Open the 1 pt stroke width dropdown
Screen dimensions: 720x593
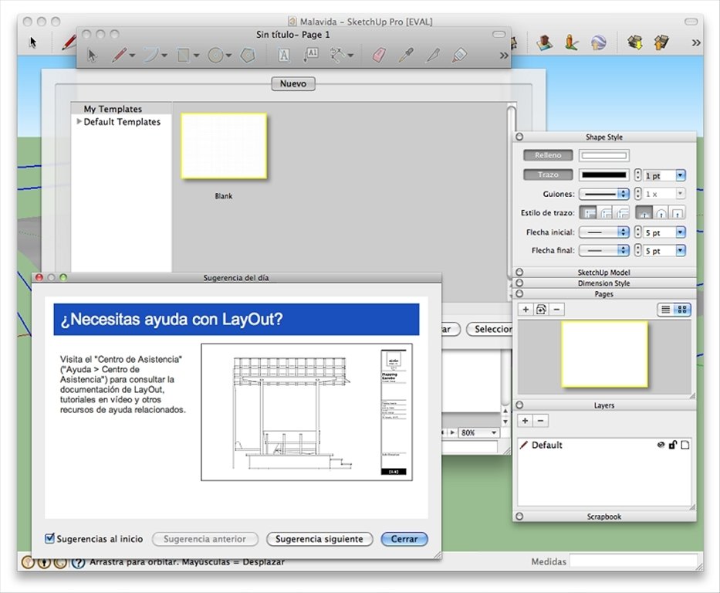click(x=681, y=175)
